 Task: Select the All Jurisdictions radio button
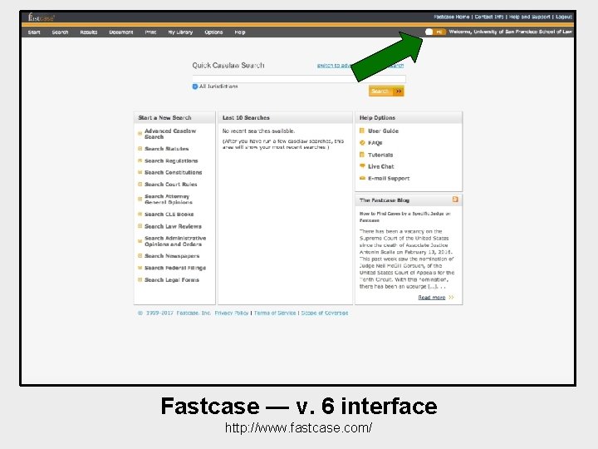click(195, 86)
